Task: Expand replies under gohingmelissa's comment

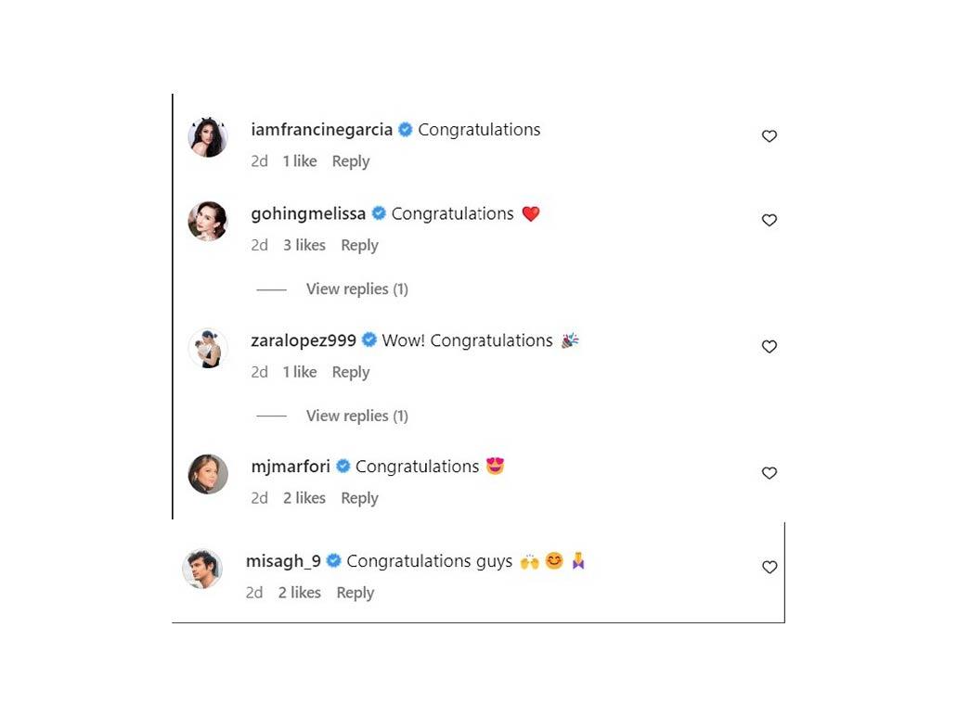Action: point(356,288)
